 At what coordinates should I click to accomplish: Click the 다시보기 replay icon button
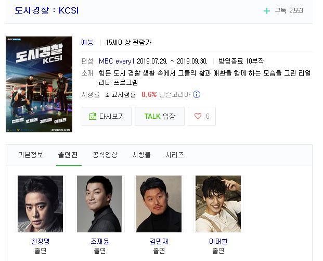coord(107,116)
